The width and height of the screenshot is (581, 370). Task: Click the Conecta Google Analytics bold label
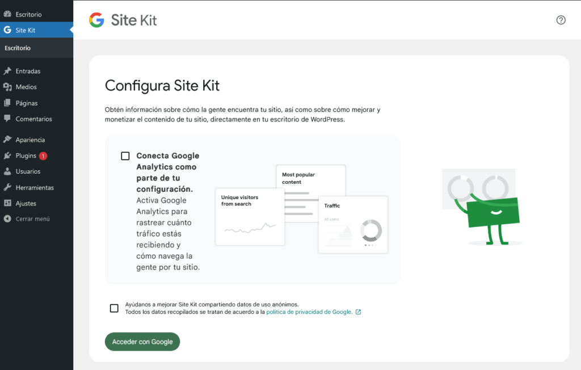(167, 172)
